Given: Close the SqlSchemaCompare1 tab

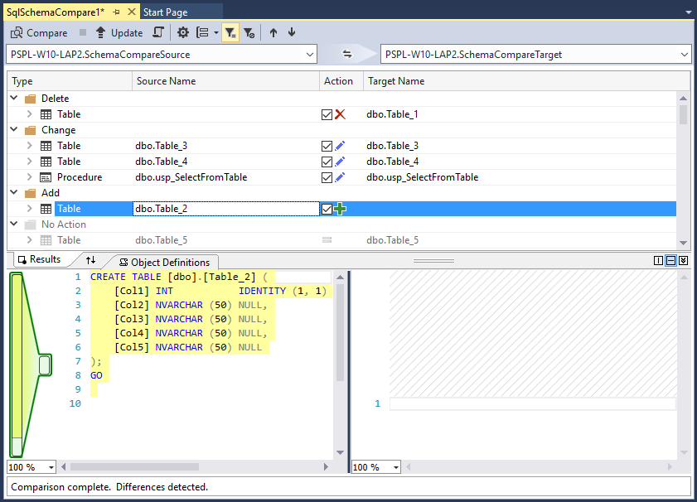Looking at the screenshot, I should click(132, 12).
